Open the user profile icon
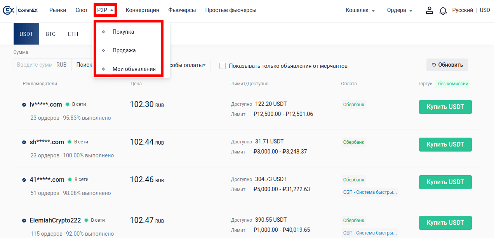494x238 pixels. pos(429,10)
